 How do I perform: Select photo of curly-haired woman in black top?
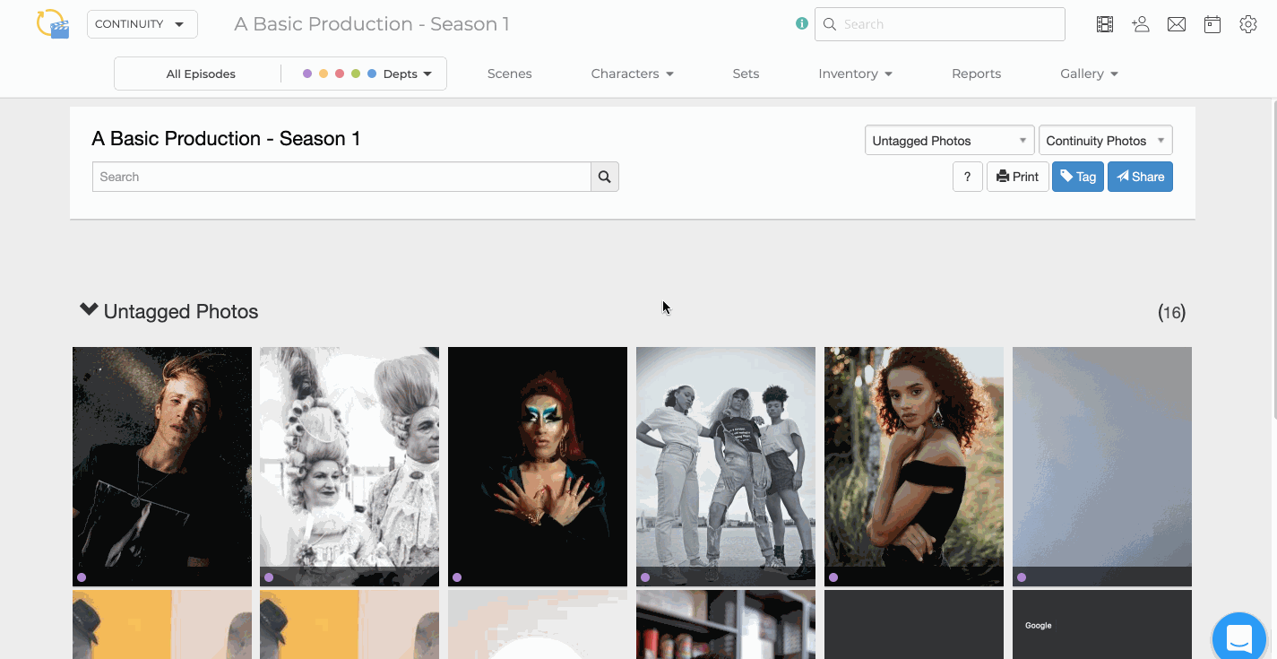(x=914, y=466)
